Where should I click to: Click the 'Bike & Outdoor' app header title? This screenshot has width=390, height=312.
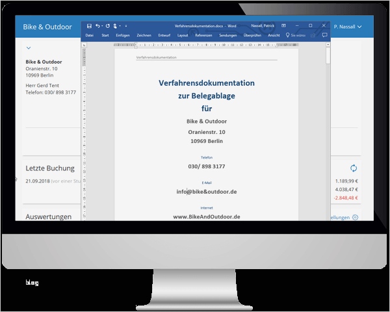47,27
